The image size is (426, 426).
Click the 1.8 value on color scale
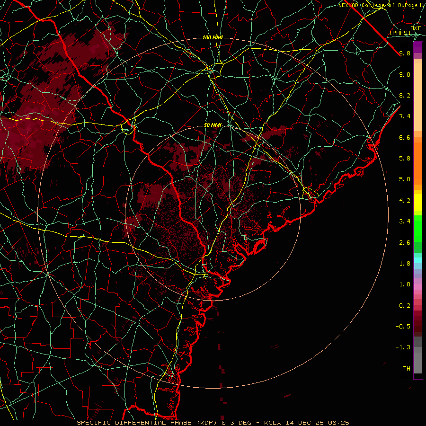(405, 264)
